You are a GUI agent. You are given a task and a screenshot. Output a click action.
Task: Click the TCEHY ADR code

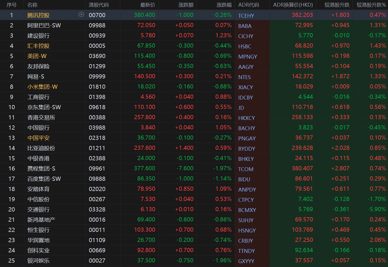click(x=246, y=16)
